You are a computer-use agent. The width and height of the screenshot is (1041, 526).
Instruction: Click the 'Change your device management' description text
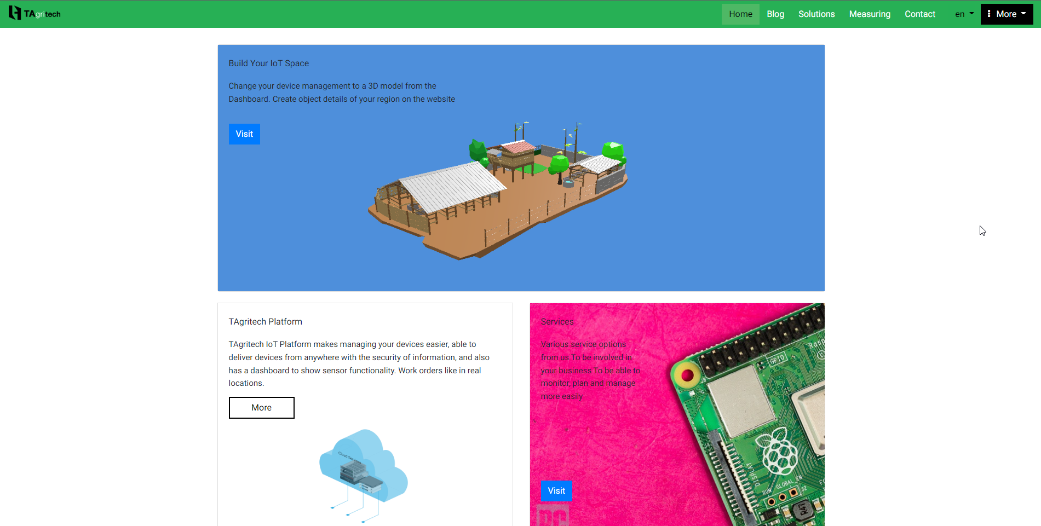pos(342,93)
